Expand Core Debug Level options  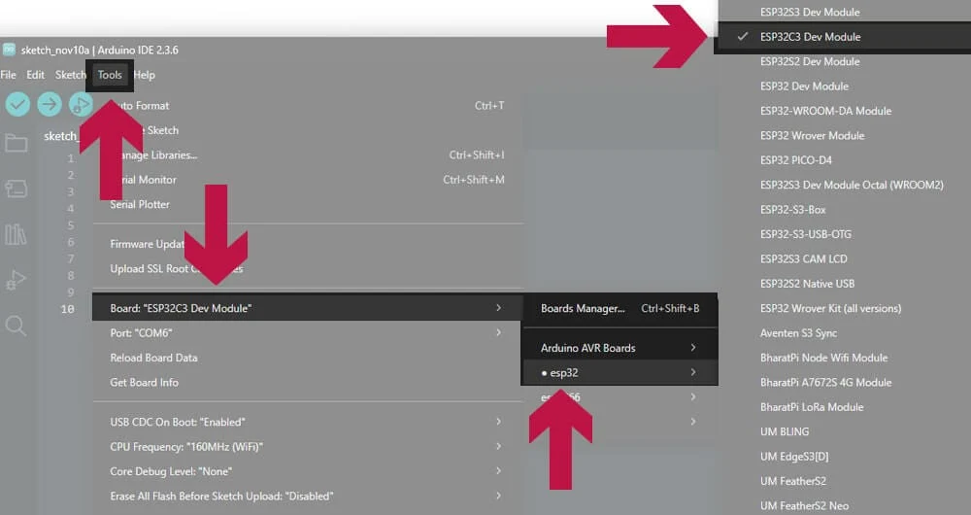308,471
